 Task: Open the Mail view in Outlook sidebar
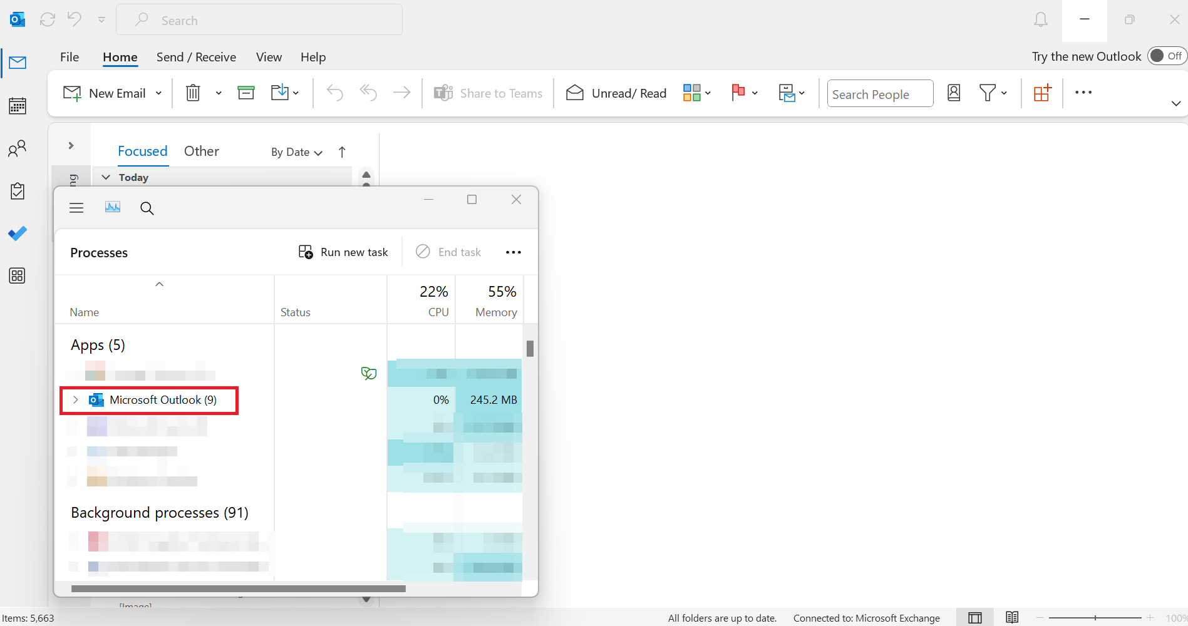[x=18, y=63]
